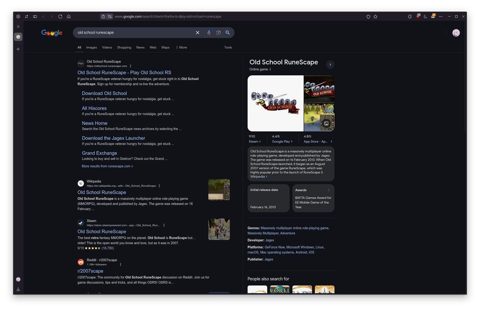Open downloads icon at sidebar bottom
This screenshot has width=480, height=309.
coord(18,289)
